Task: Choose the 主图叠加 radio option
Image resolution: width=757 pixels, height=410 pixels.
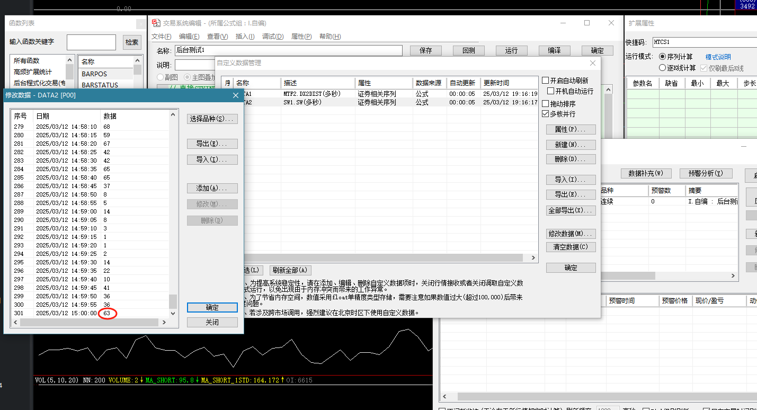Action: click(186, 77)
